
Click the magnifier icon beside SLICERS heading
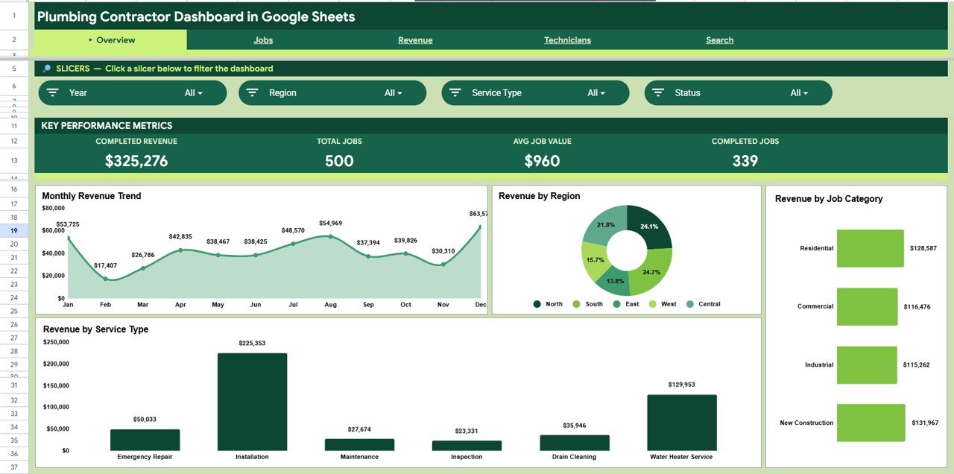coord(46,69)
